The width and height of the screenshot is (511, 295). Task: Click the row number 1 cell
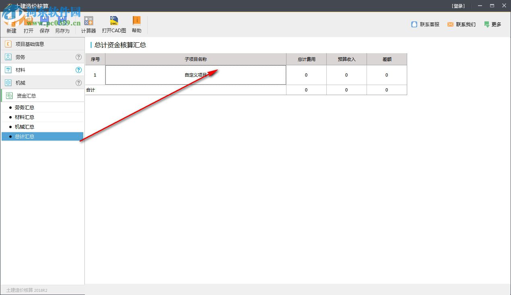click(x=95, y=75)
